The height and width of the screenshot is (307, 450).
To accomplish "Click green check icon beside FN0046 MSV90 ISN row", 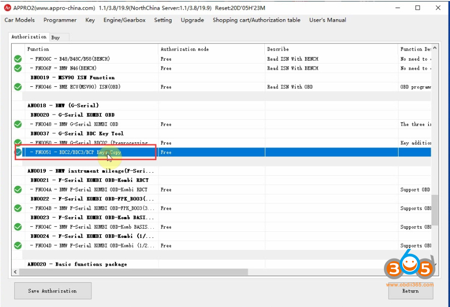I will coord(18,87).
